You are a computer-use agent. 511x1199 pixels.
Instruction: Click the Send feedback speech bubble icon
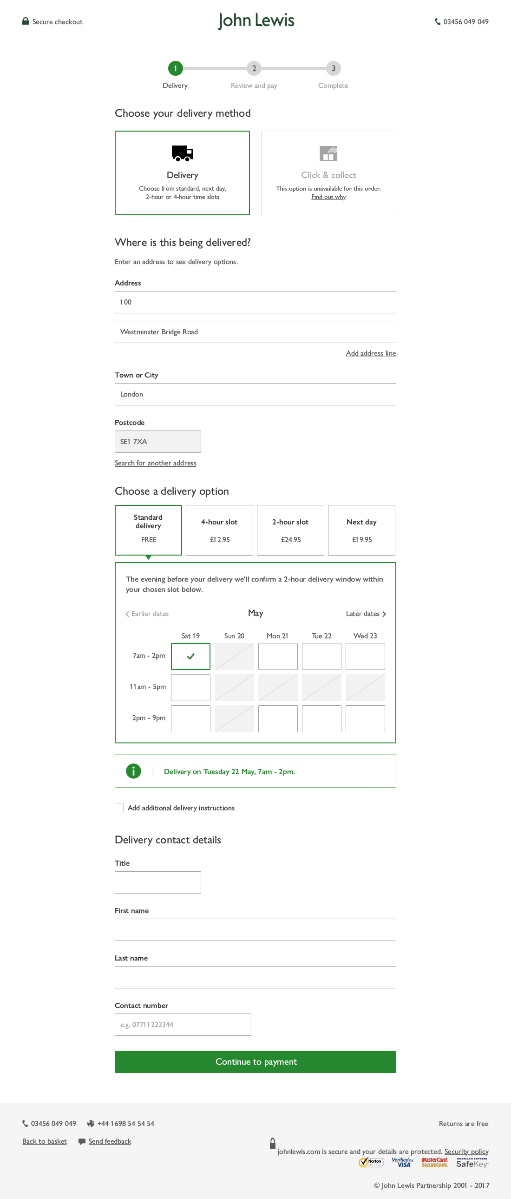(x=82, y=1141)
